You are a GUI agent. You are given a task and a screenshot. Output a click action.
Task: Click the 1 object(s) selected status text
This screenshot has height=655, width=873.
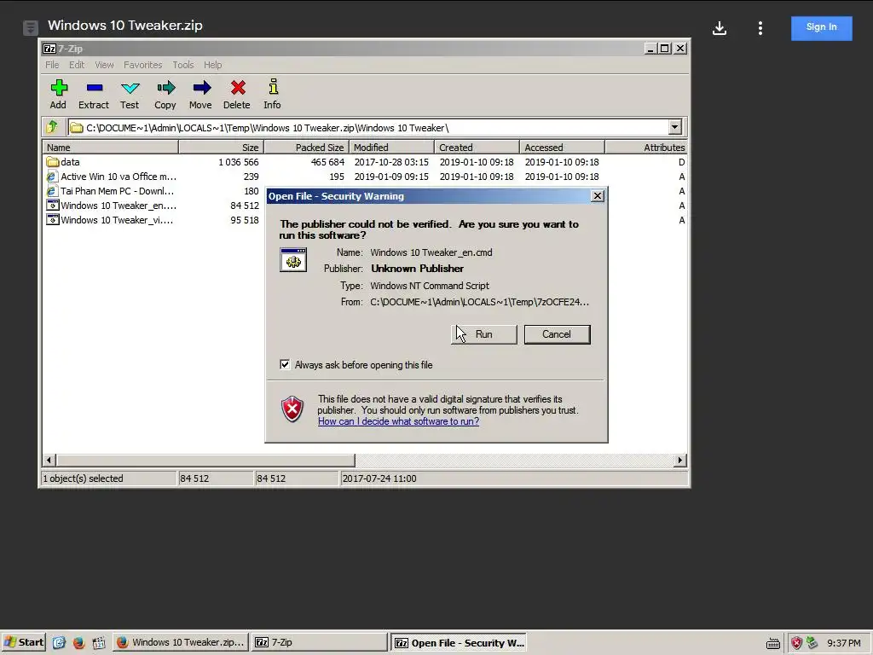pyautogui.click(x=83, y=478)
